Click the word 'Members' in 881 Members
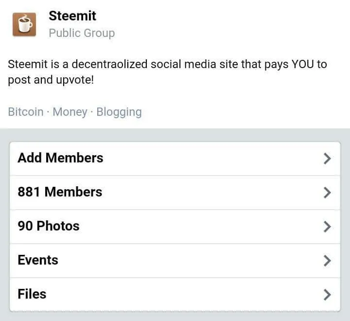The height and width of the screenshot is (321, 350). (x=73, y=192)
